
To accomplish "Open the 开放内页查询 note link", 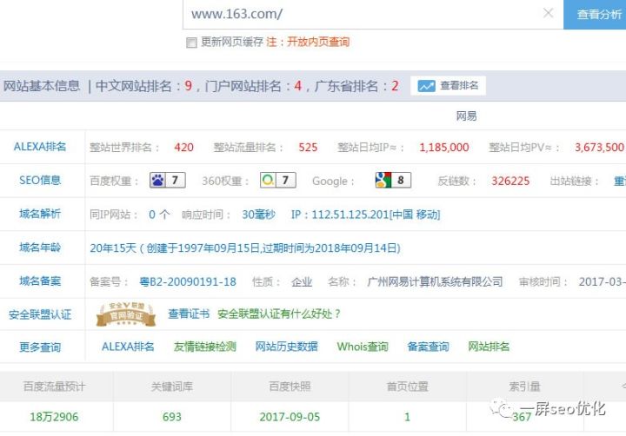I will 318,42.
